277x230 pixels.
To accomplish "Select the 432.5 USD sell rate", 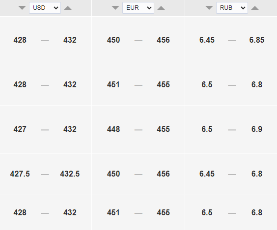I will (x=70, y=174).
